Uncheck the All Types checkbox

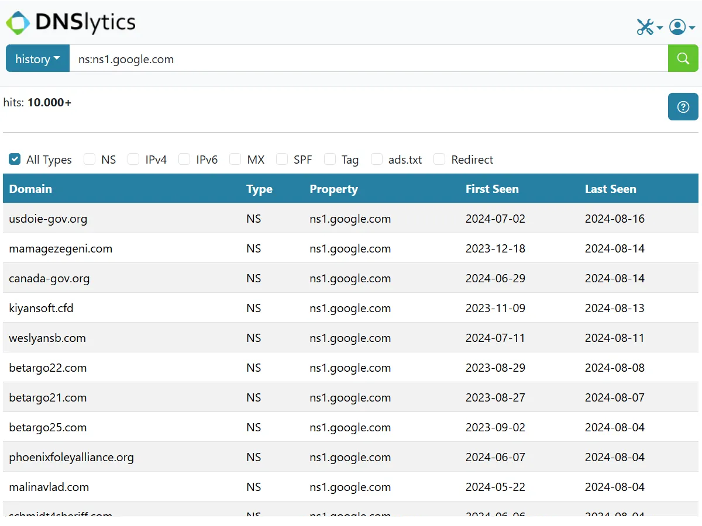click(x=15, y=159)
